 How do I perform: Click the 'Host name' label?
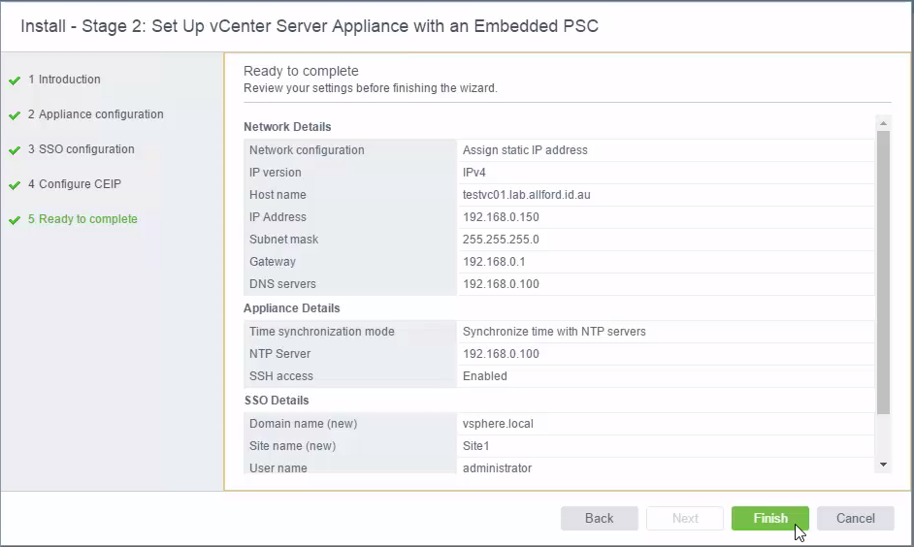click(277, 195)
